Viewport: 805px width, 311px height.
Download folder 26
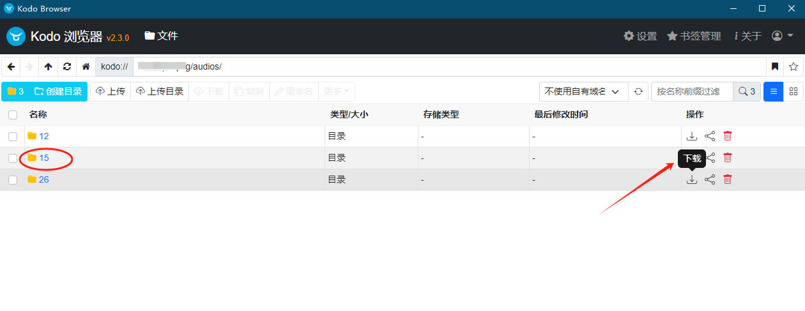[691, 179]
